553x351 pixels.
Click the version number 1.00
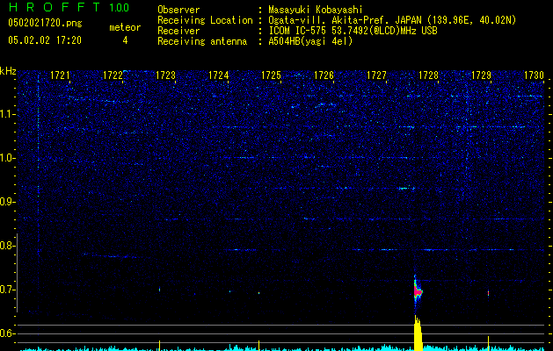120,7
